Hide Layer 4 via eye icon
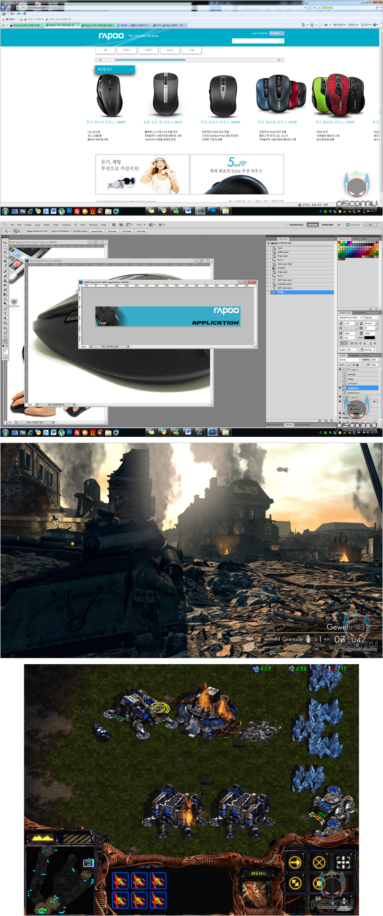This screenshot has width=383, height=916. 340,369
